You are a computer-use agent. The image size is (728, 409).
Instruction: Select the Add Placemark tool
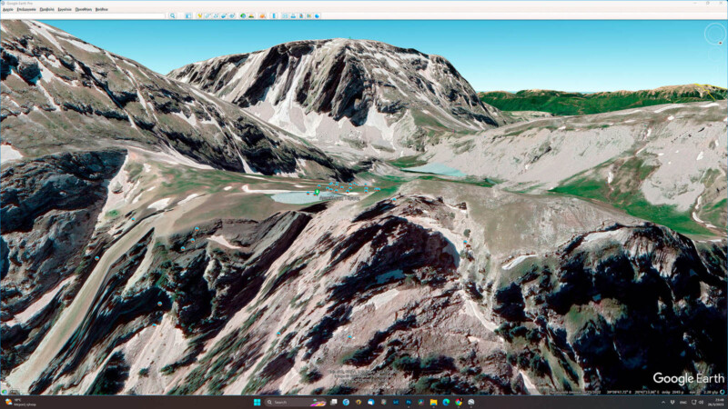pyautogui.click(x=199, y=15)
